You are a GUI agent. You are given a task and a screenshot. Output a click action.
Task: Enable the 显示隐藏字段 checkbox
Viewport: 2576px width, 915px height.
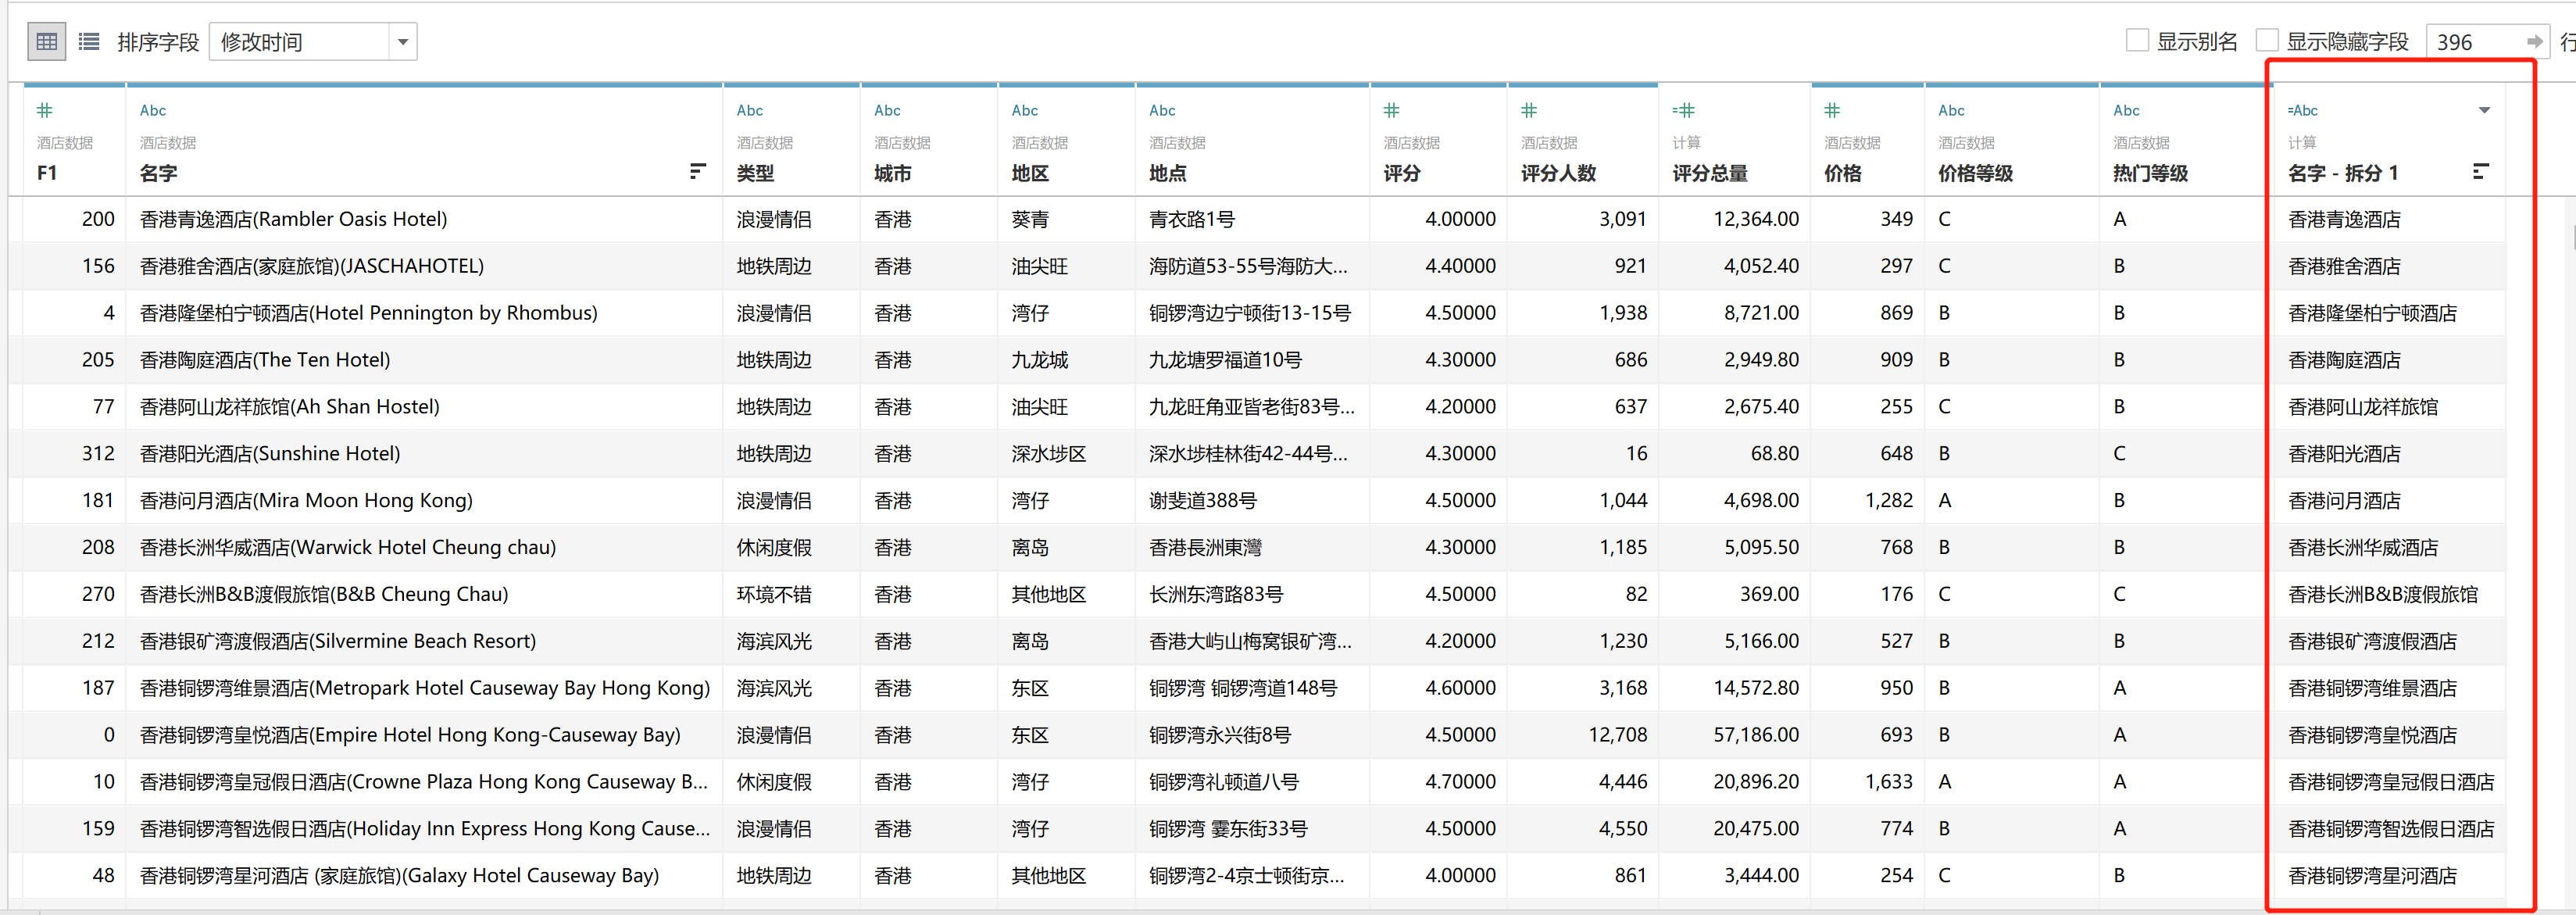tap(2267, 41)
